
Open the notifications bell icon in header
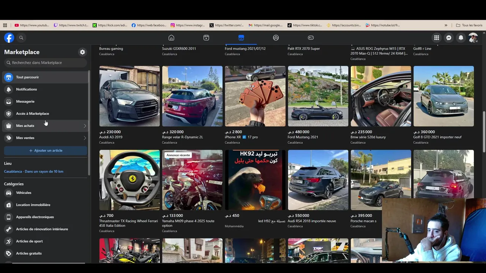click(x=461, y=38)
